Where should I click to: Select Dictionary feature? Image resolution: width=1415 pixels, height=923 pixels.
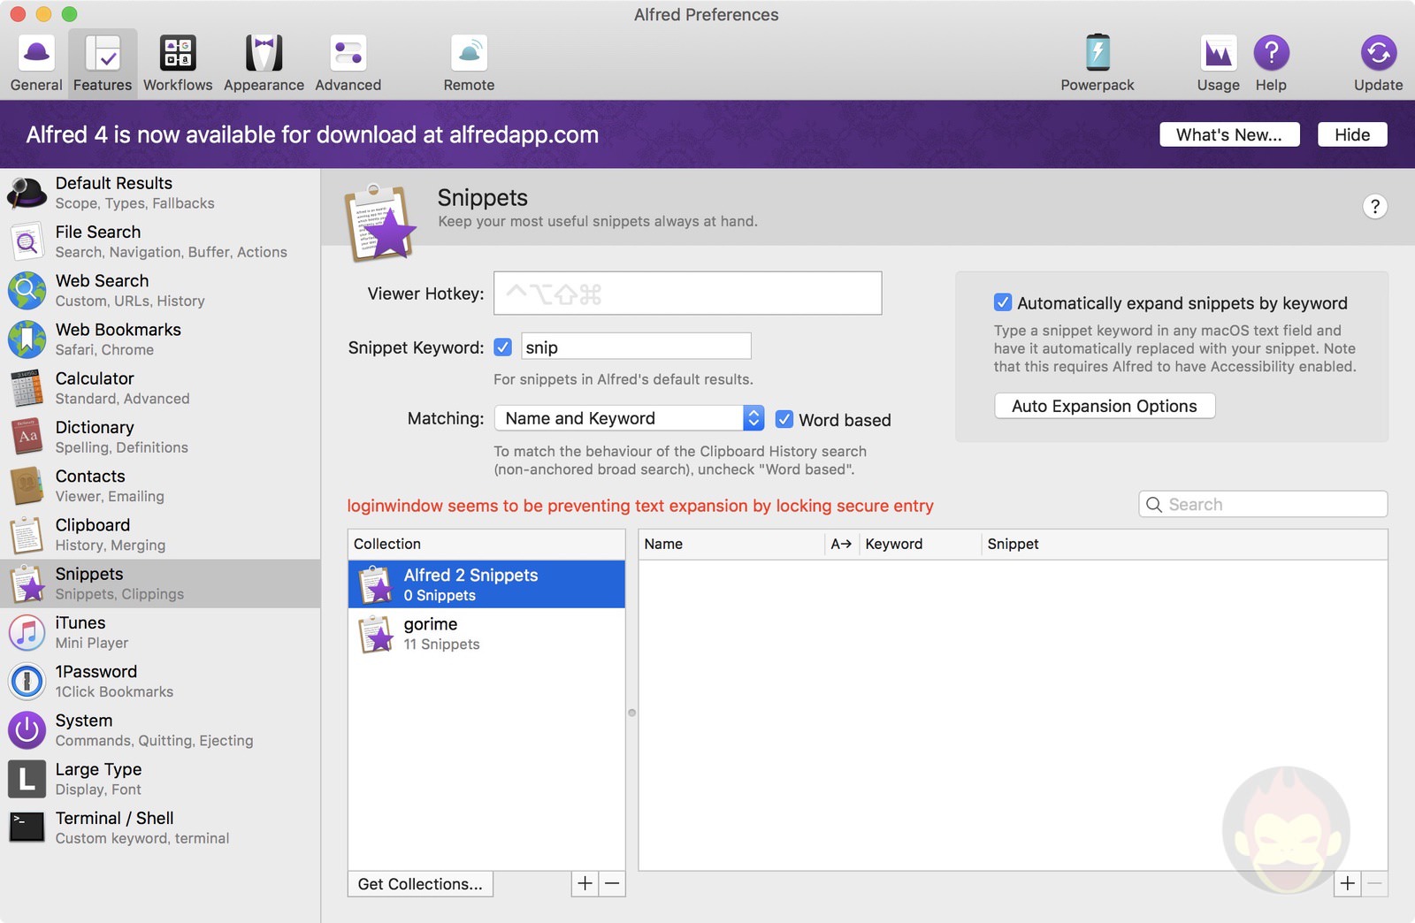pyautogui.click(x=160, y=437)
